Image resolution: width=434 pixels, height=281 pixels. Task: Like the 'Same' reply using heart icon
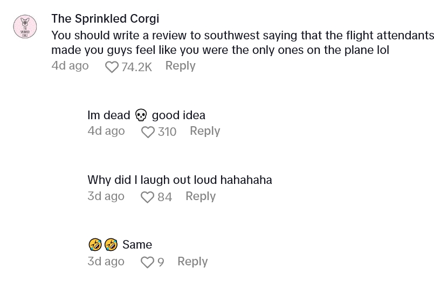(x=147, y=262)
